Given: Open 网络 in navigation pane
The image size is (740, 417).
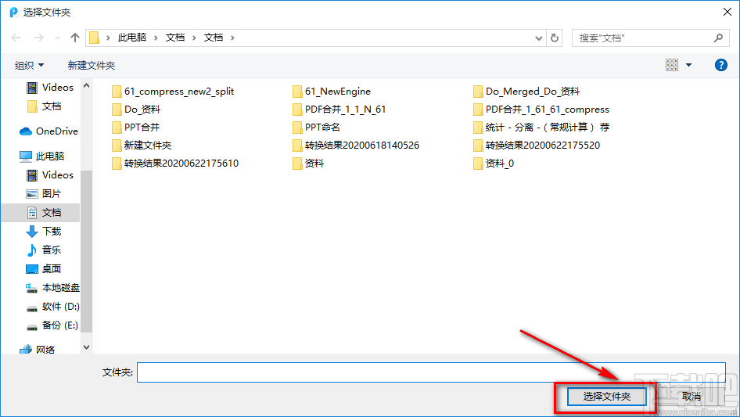Looking at the screenshot, I should 38,350.
